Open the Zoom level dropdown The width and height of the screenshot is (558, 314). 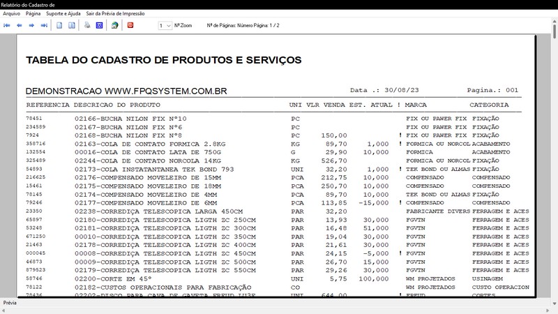point(165,25)
